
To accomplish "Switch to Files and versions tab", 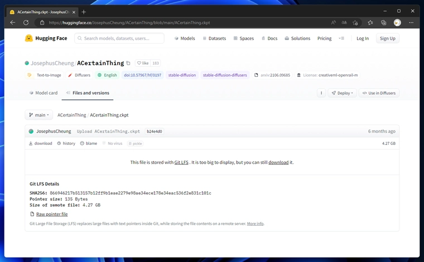I will point(88,93).
